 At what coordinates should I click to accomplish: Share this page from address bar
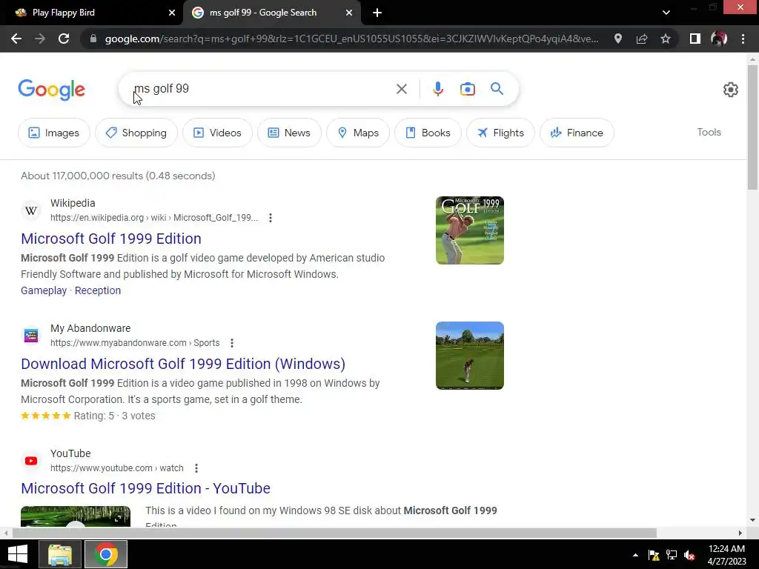pyautogui.click(x=642, y=39)
